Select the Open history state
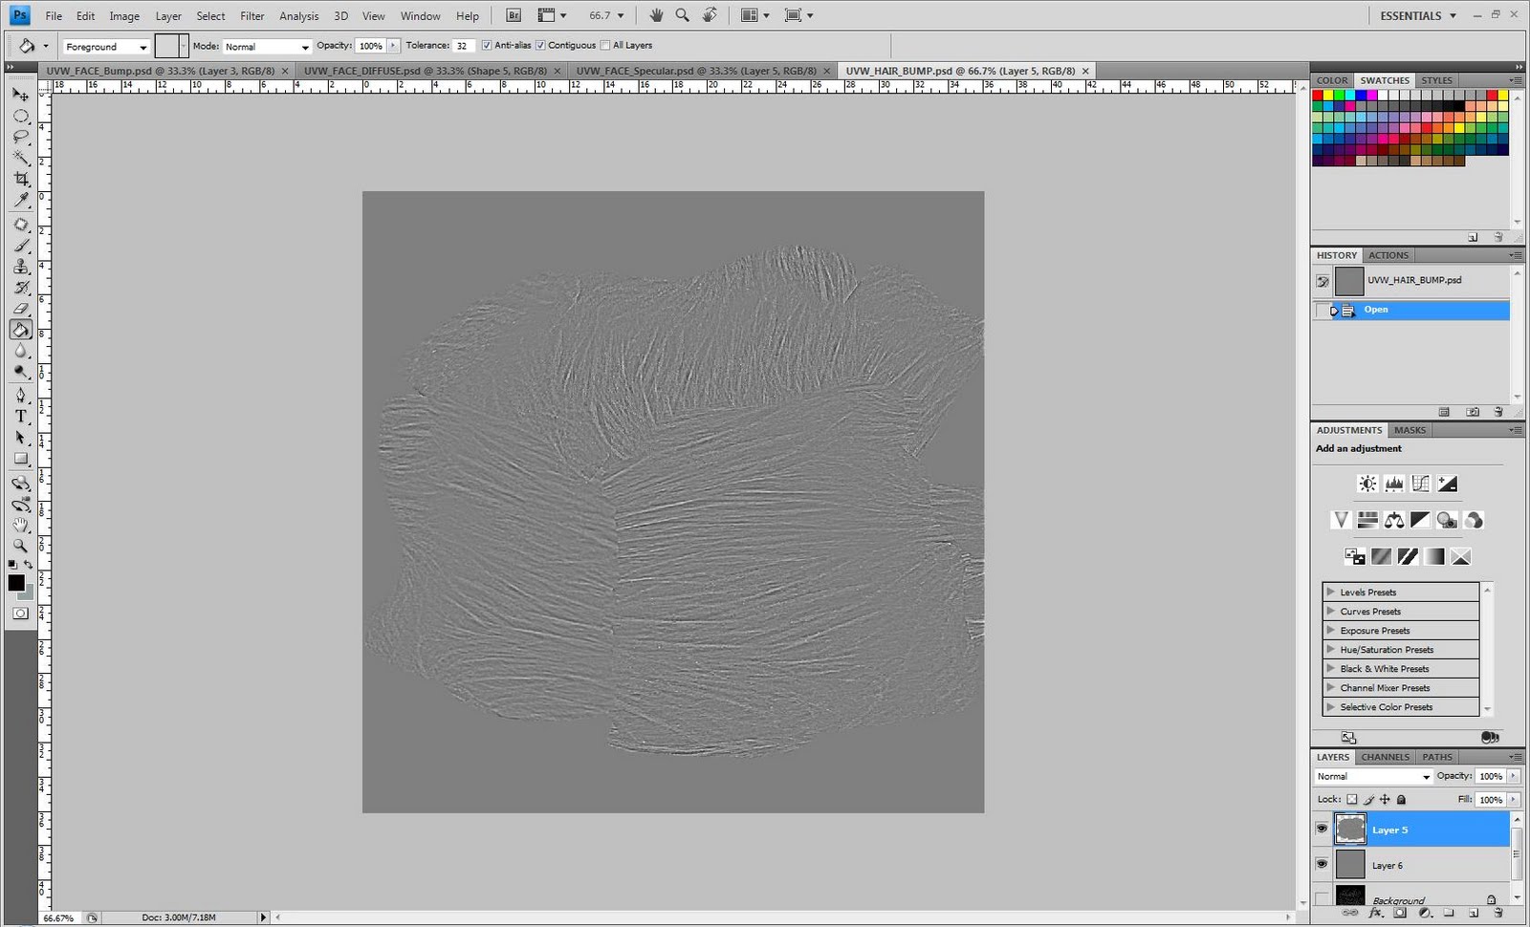The height and width of the screenshot is (927, 1530). [x=1411, y=310]
